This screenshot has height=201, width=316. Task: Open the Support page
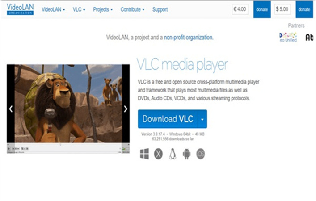160,9
